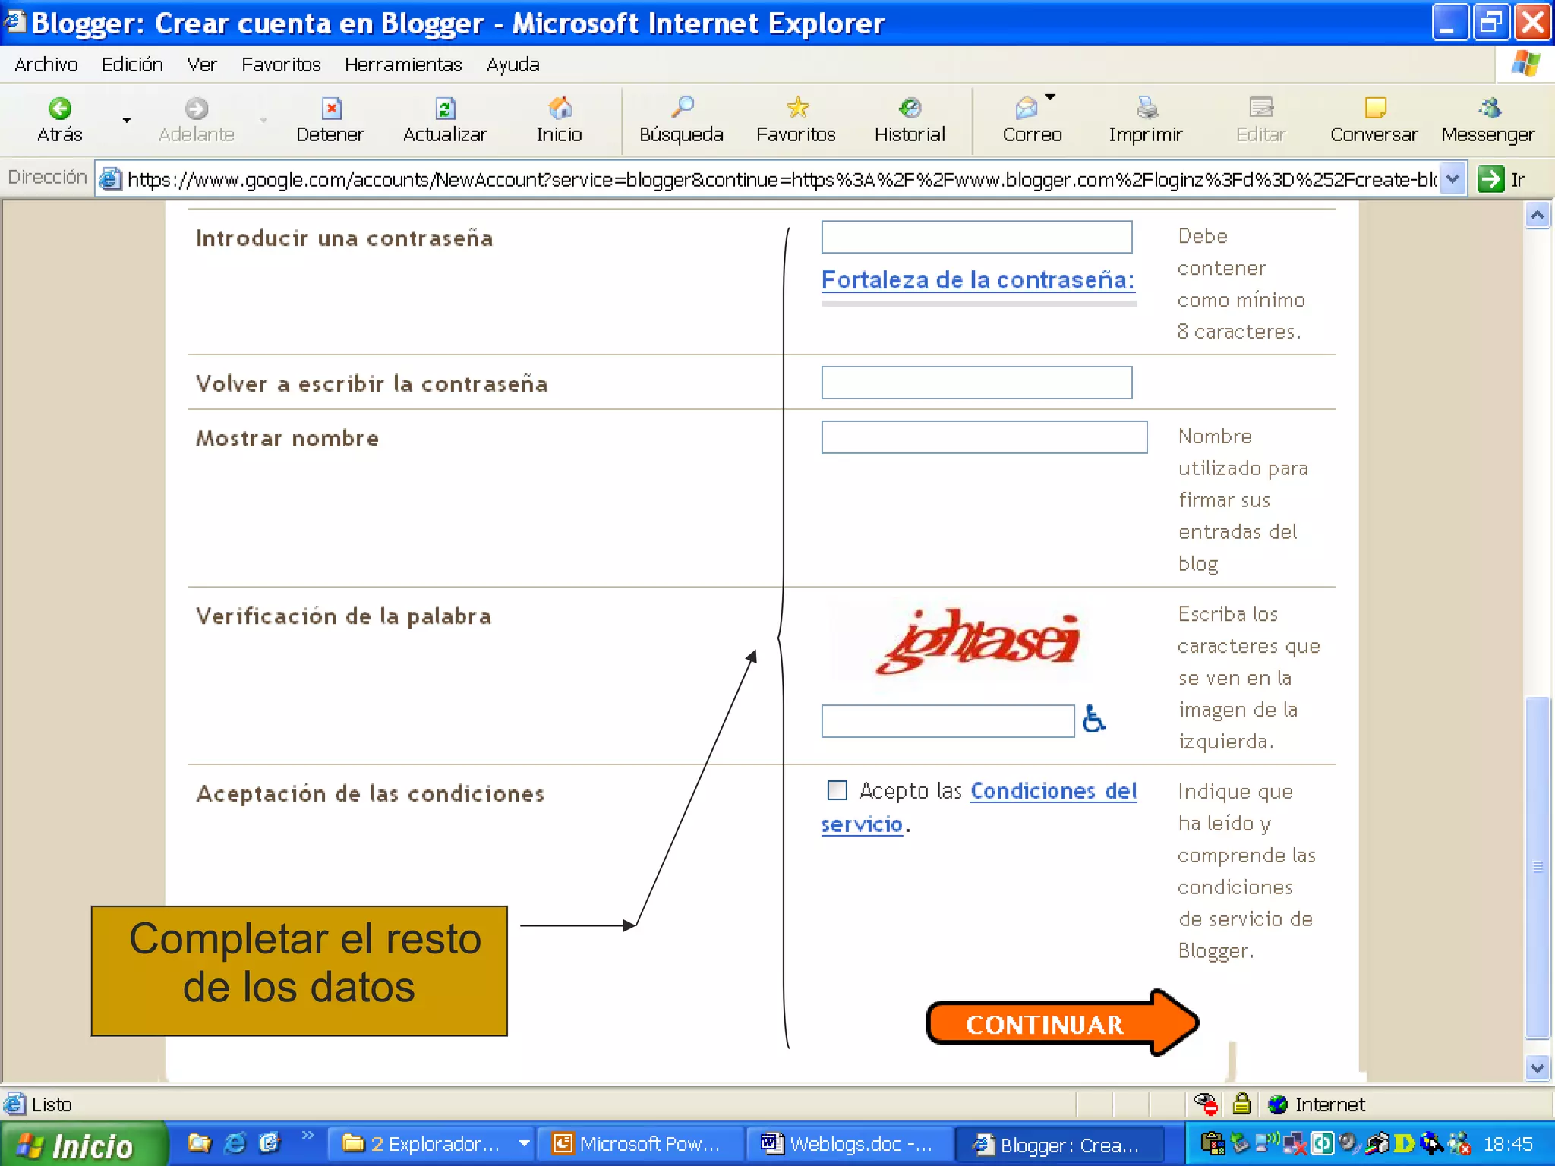
Task: Switch to Blogger: Crea... taskbar button
Action: (1058, 1144)
